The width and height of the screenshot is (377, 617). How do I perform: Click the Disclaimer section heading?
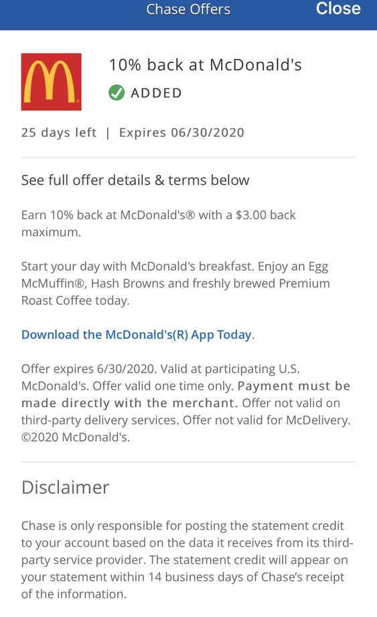(65, 488)
